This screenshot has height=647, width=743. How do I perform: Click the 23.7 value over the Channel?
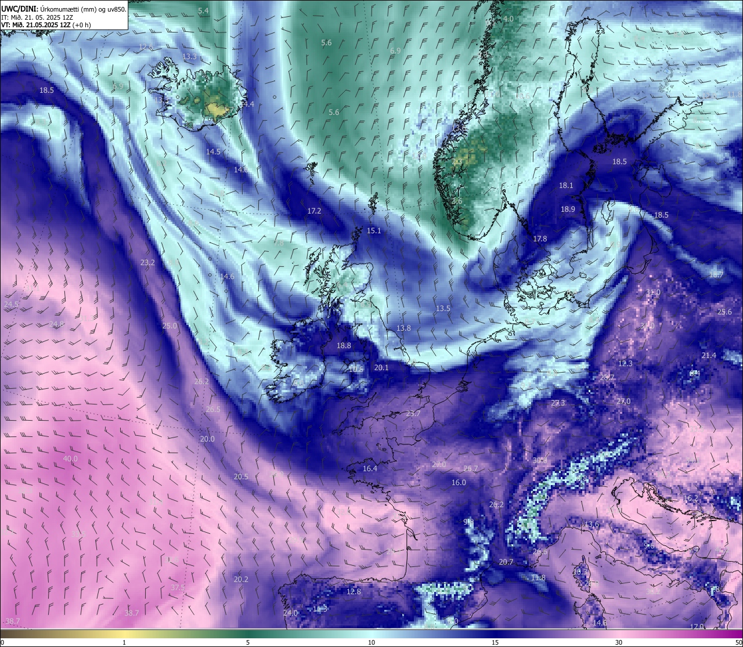(x=413, y=414)
